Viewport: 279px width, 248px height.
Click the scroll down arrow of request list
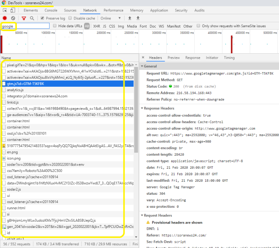coord(136,237)
